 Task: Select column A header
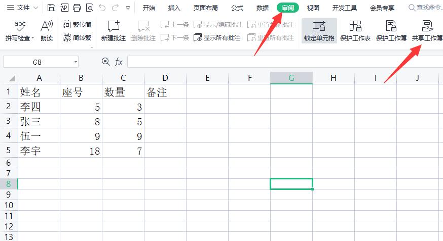pyautogui.click(x=39, y=78)
